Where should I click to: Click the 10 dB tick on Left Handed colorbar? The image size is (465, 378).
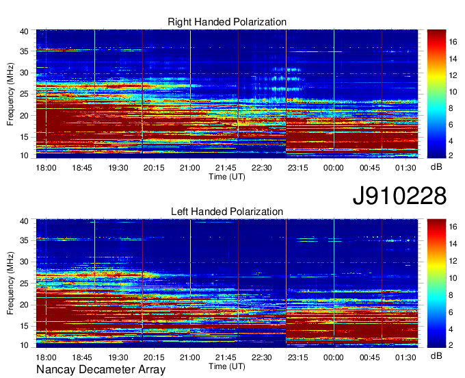coord(453,278)
